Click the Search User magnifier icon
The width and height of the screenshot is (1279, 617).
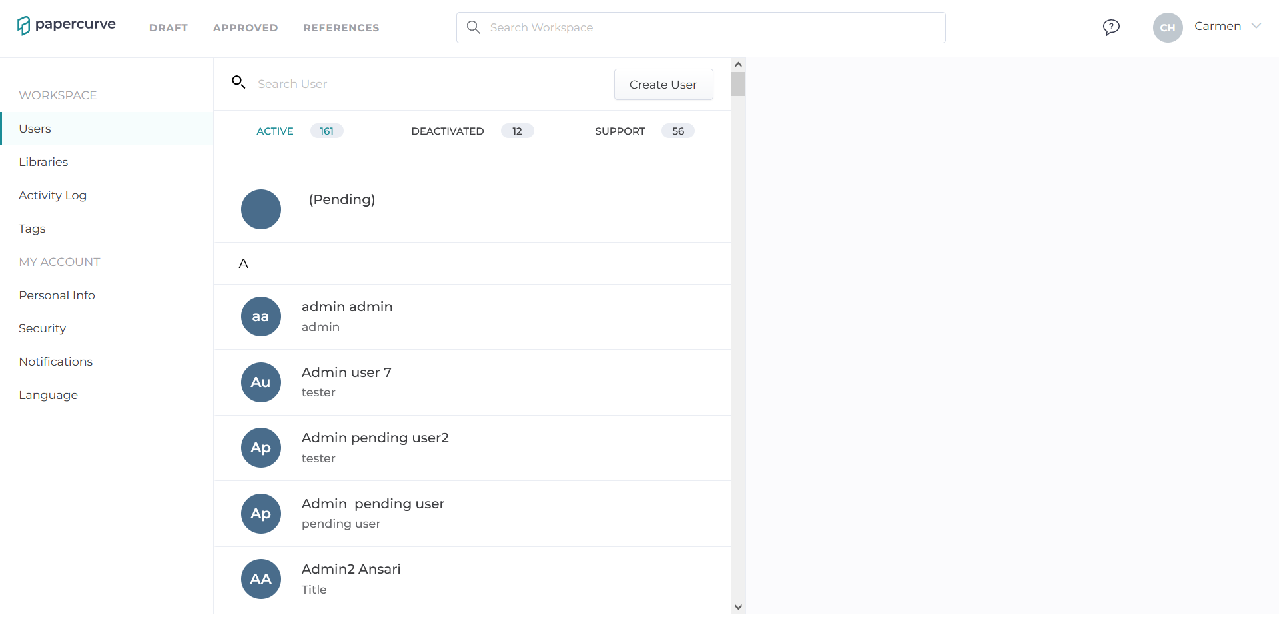point(239,82)
